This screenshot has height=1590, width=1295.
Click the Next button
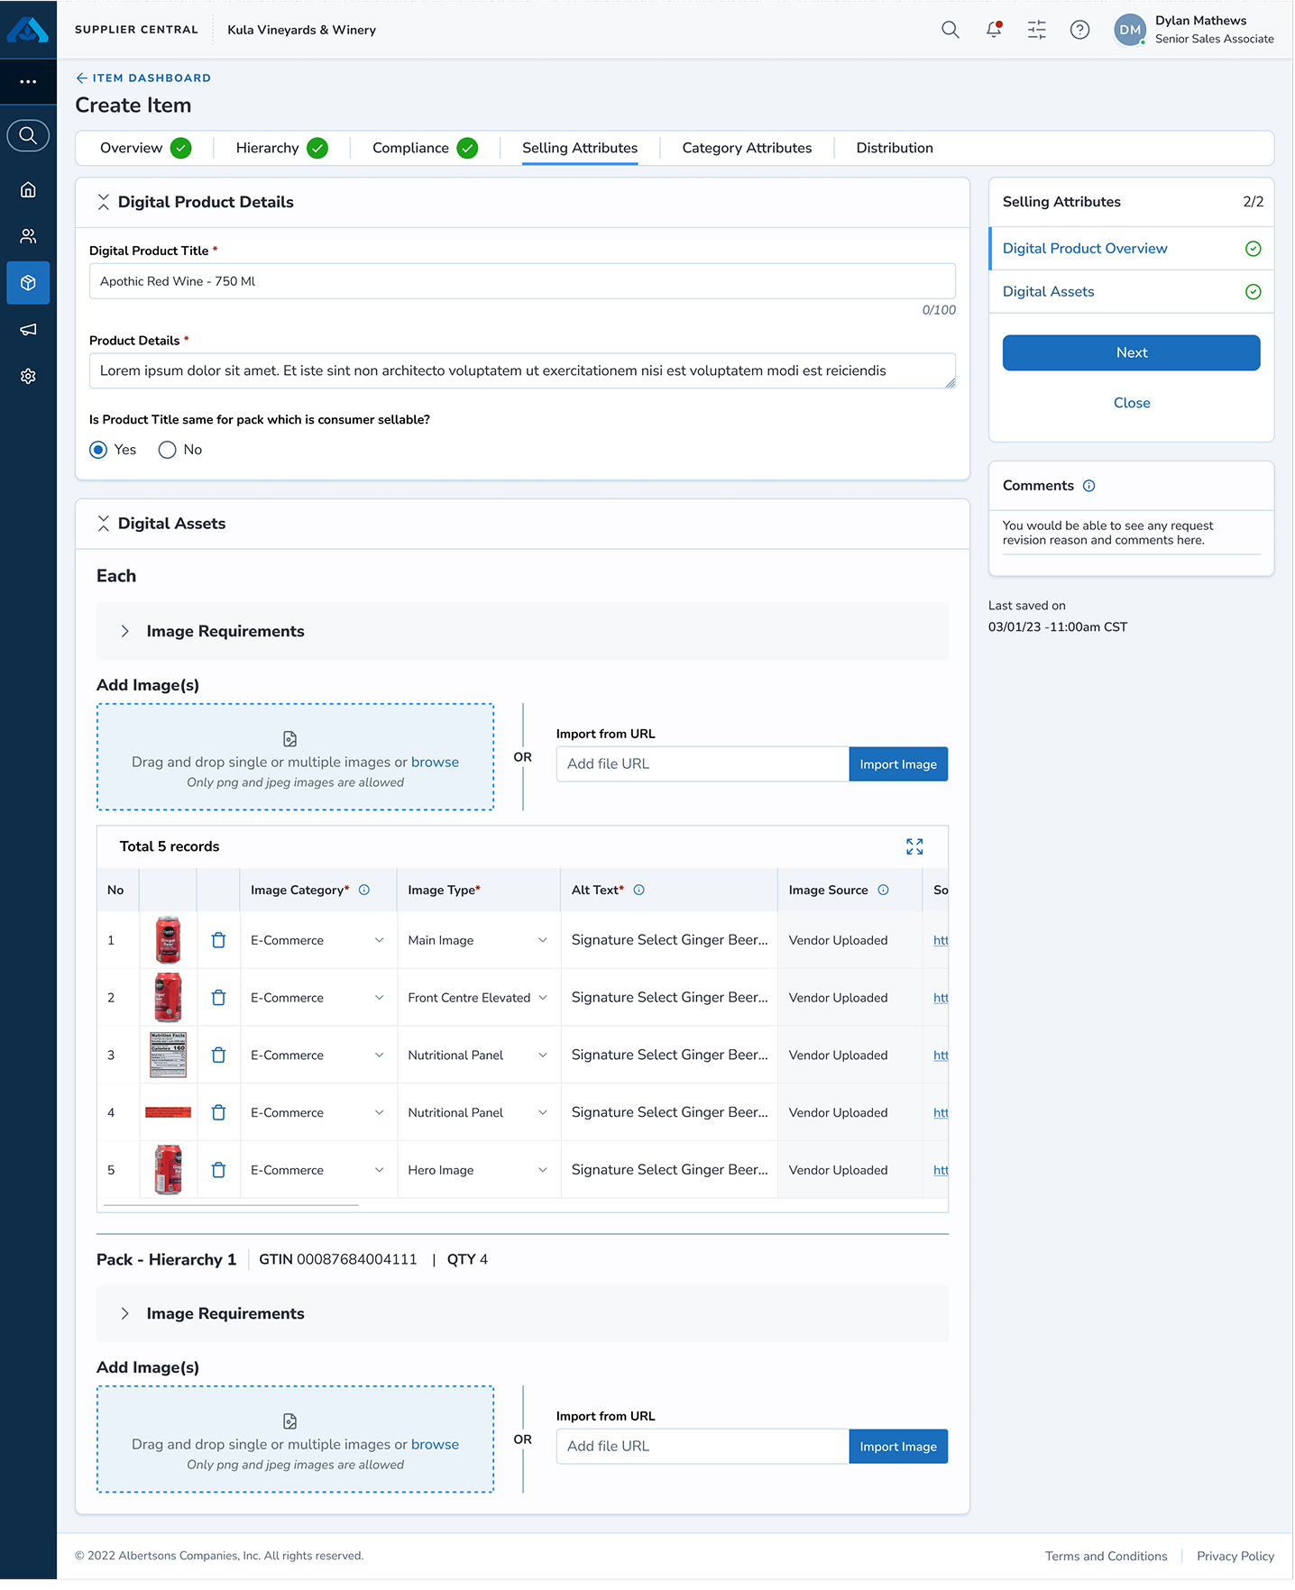point(1132,353)
